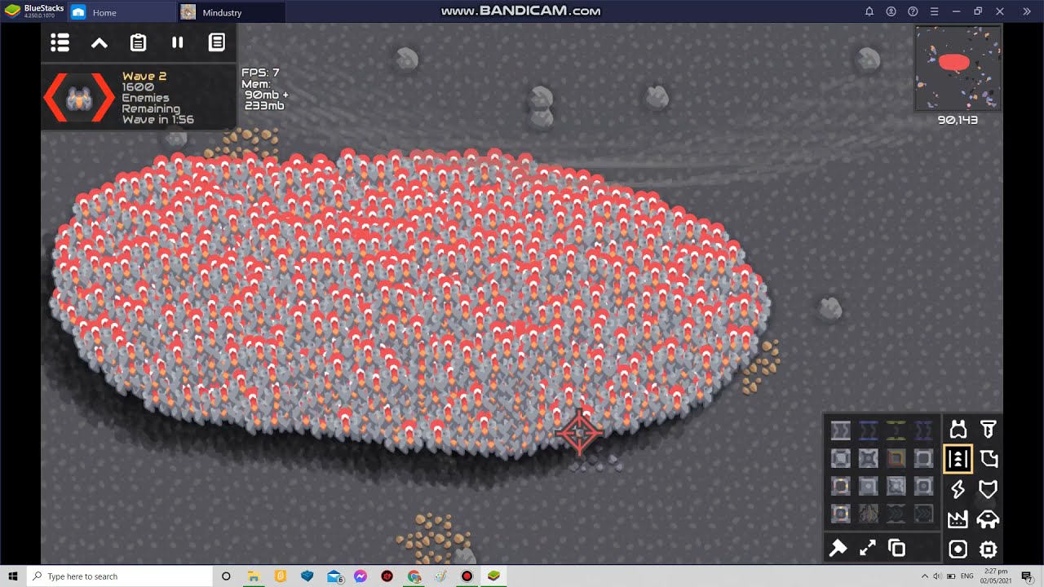
Task: Open the BlueStacks hamburger menu
Action: (x=935, y=11)
